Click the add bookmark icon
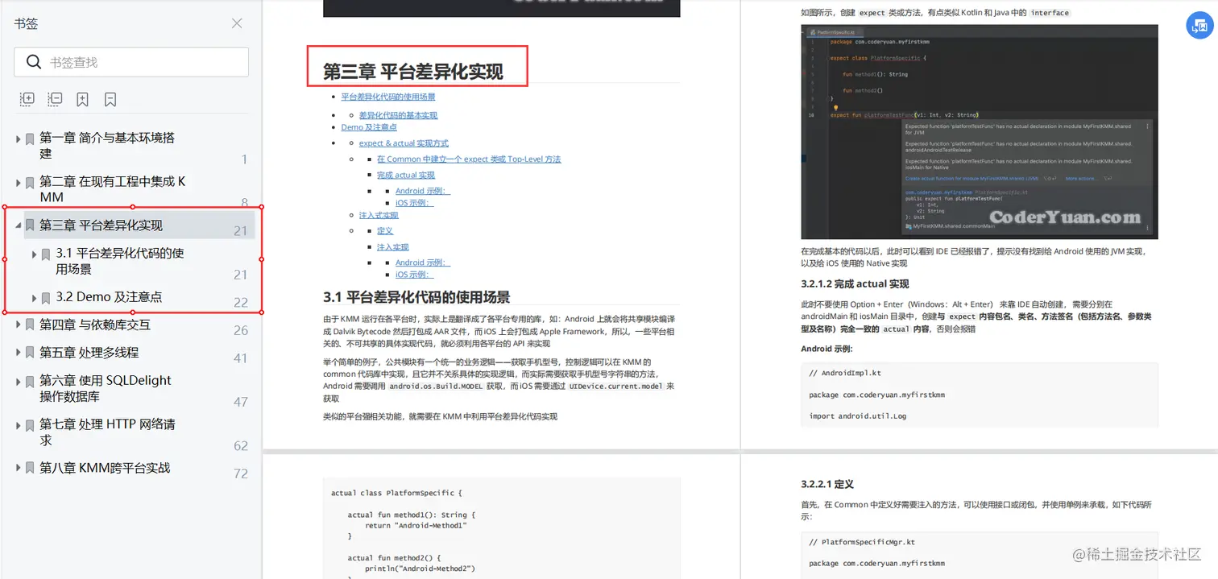The width and height of the screenshot is (1218, 579). (82, 98)
